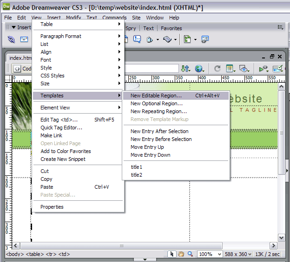Open the View Options icon

[x=231, y=69]
